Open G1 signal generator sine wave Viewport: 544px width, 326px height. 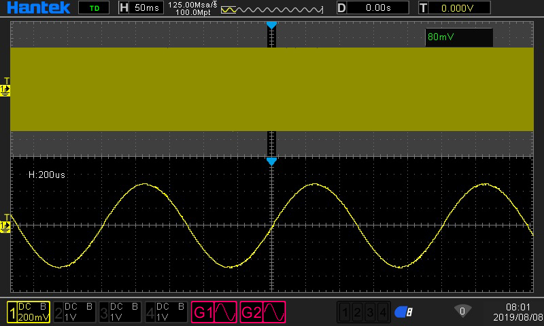tap(214, 312)
